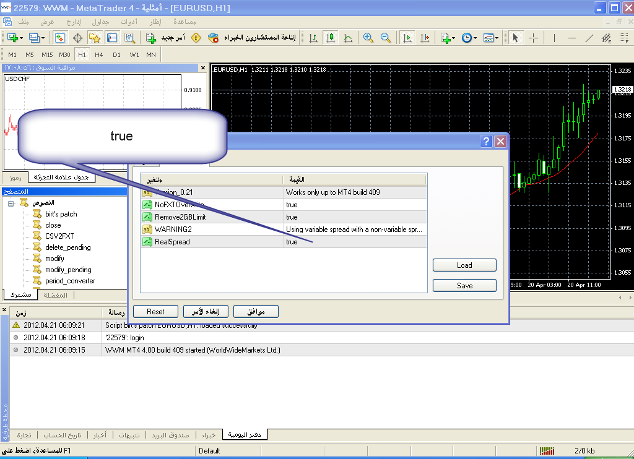Select the RealSpread value cell
634x459 pixels.
coord(355,242)
